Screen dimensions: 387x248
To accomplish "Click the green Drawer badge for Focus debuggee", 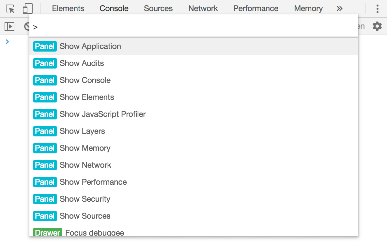I will (47, 233).
